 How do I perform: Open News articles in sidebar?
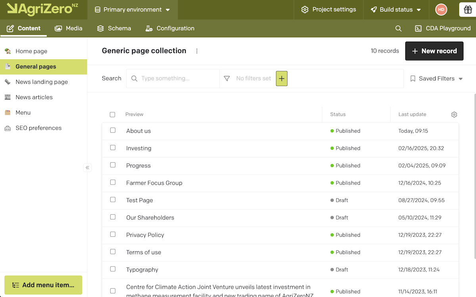point(44,97)
